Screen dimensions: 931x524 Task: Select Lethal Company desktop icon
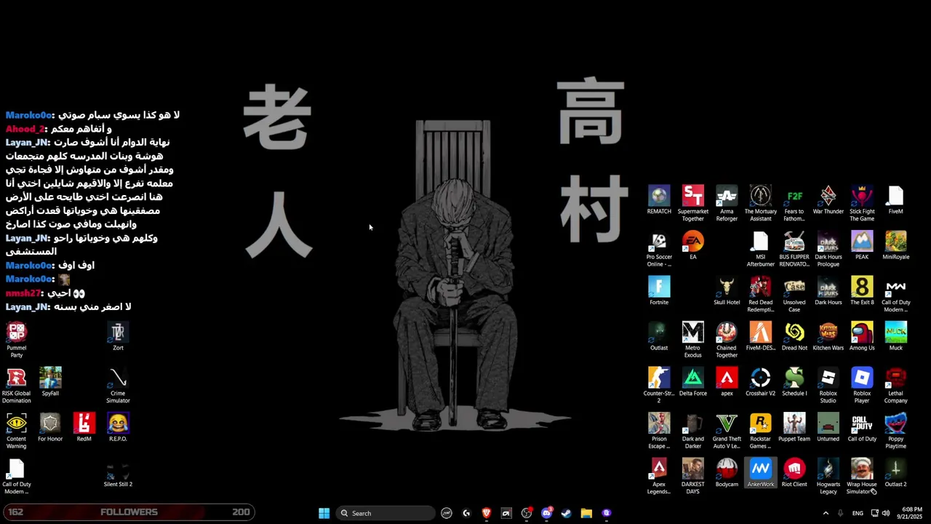[x=895, y=386]
